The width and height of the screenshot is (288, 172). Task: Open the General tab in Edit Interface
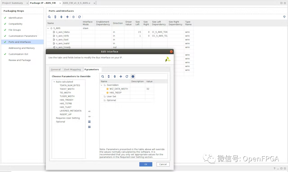pos(56,70)
